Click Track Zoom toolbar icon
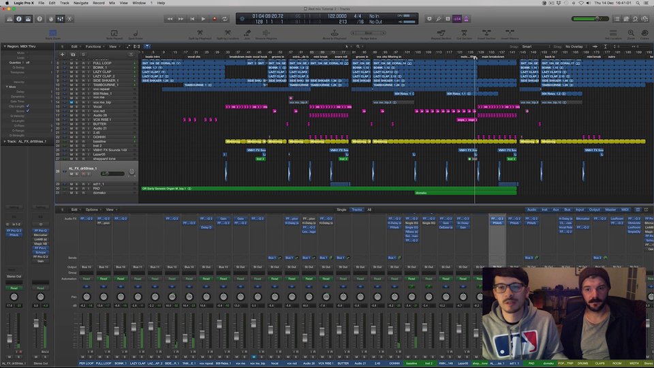 pos(52,34)
